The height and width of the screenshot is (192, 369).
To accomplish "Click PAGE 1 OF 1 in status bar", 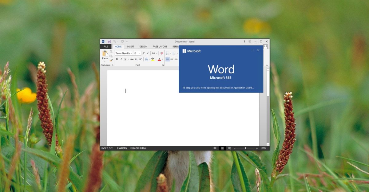I will pos(107,148).
